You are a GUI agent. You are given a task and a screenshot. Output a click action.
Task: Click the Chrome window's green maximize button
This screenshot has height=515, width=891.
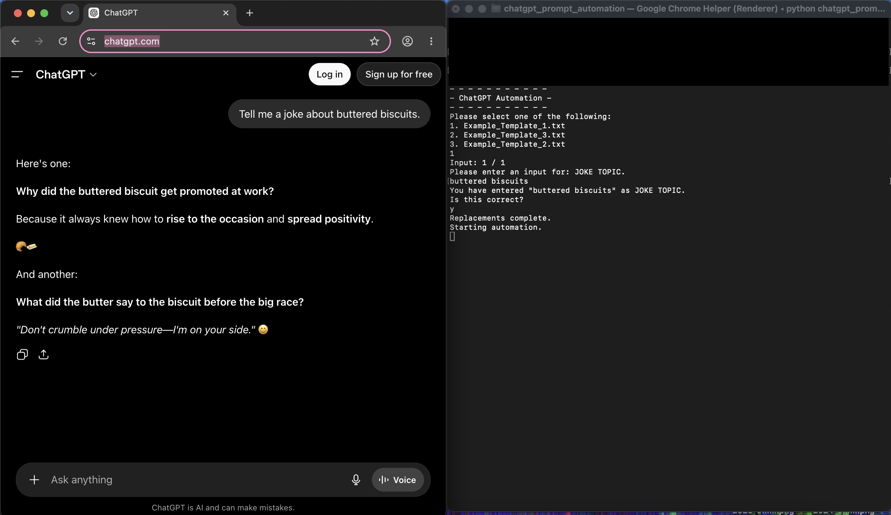tap(44, 13)
